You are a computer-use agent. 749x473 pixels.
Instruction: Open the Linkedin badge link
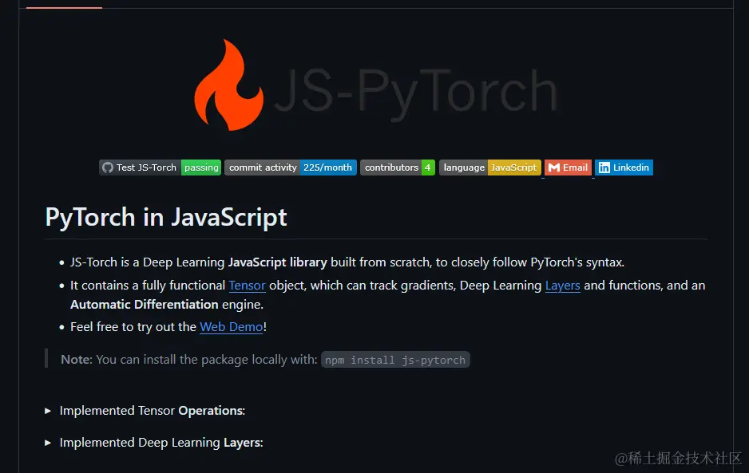coord(624,168)
